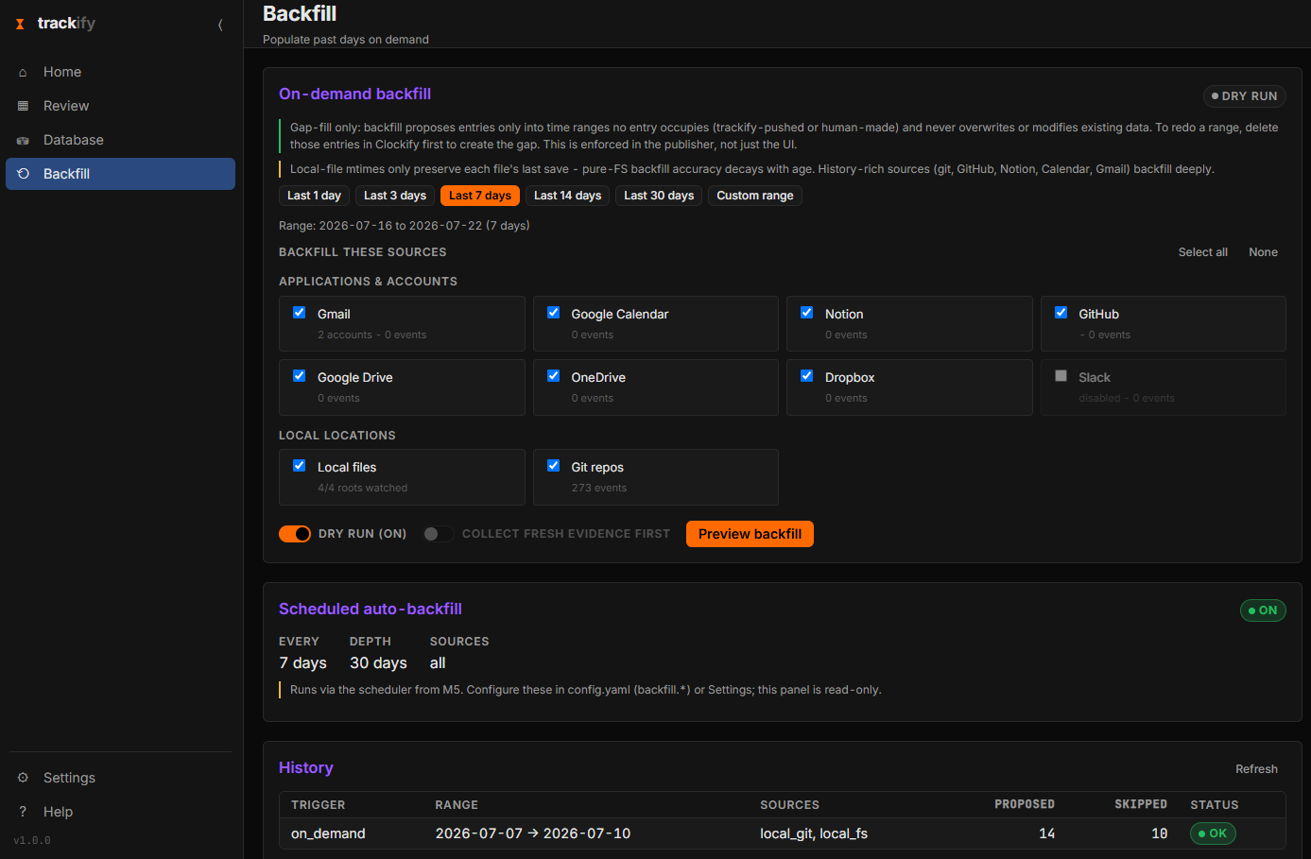The height and width of the screenshot is (859, 1311).
Task: Click the Backfill history icon
Action: pyautogui.click(x=23, y=174)
